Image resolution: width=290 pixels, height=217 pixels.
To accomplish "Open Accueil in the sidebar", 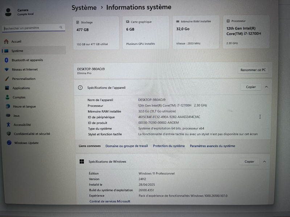I will (x=34, y=42).
